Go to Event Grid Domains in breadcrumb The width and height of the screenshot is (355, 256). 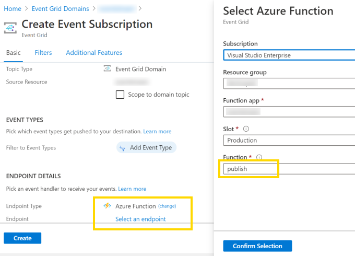pyautogui.click(x=60, y=8)
